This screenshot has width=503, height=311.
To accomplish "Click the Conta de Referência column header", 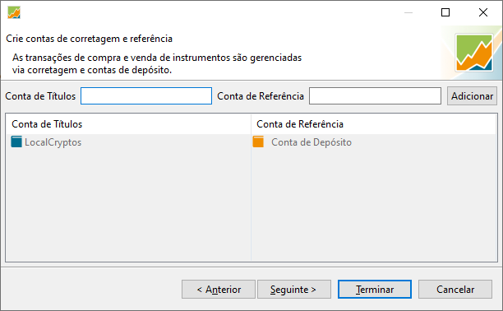I will (x=374, y=124).
